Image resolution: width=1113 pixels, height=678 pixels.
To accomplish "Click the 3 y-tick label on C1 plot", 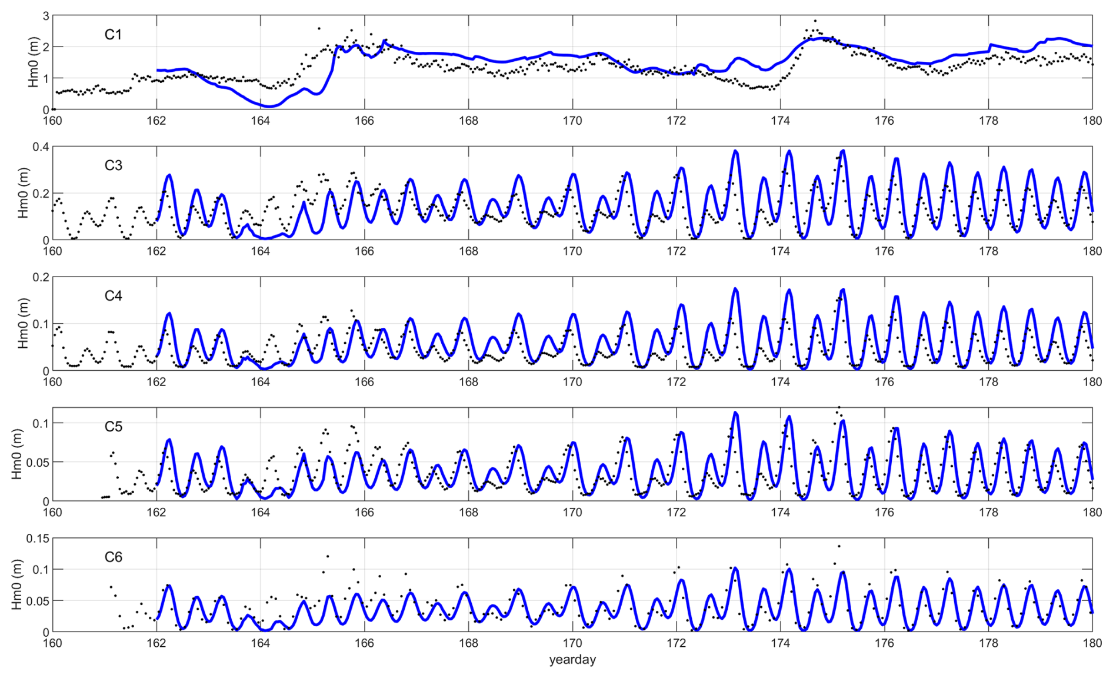I will 46,16.
